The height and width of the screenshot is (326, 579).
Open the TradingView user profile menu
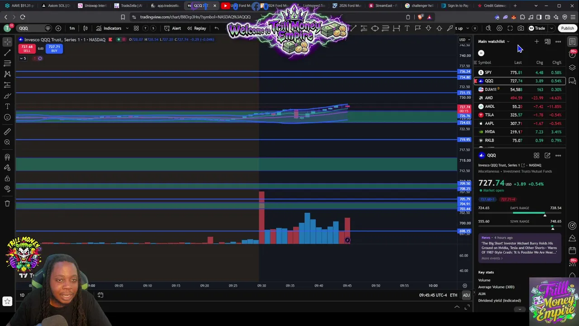[x=7, y=28]
